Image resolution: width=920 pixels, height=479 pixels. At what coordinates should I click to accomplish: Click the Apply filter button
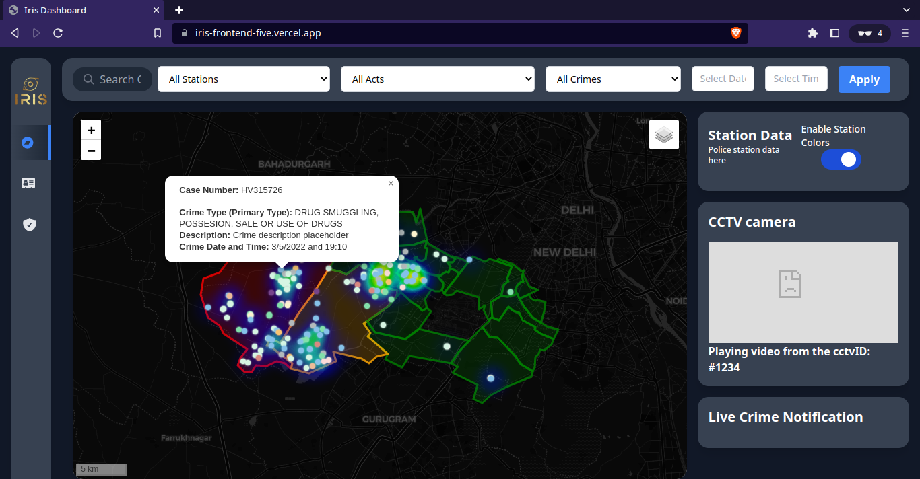coord(863,79)
